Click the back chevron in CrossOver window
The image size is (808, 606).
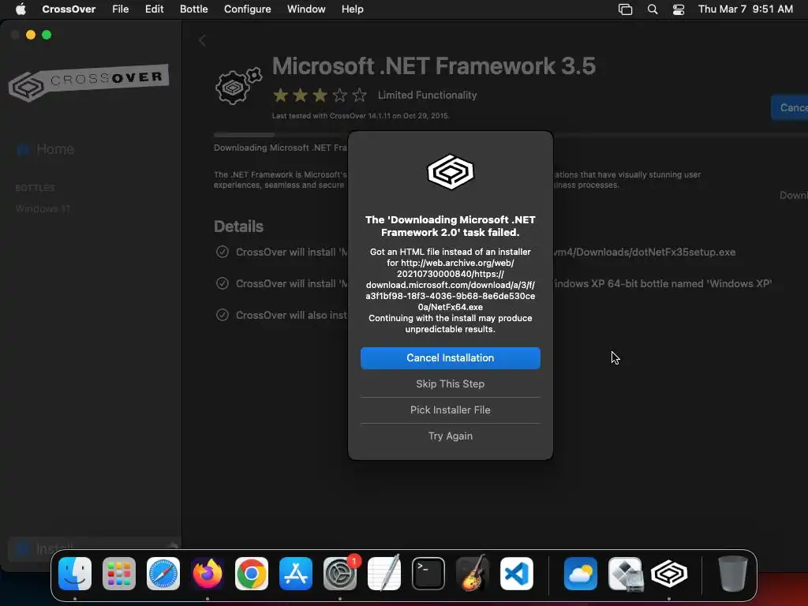202,40
